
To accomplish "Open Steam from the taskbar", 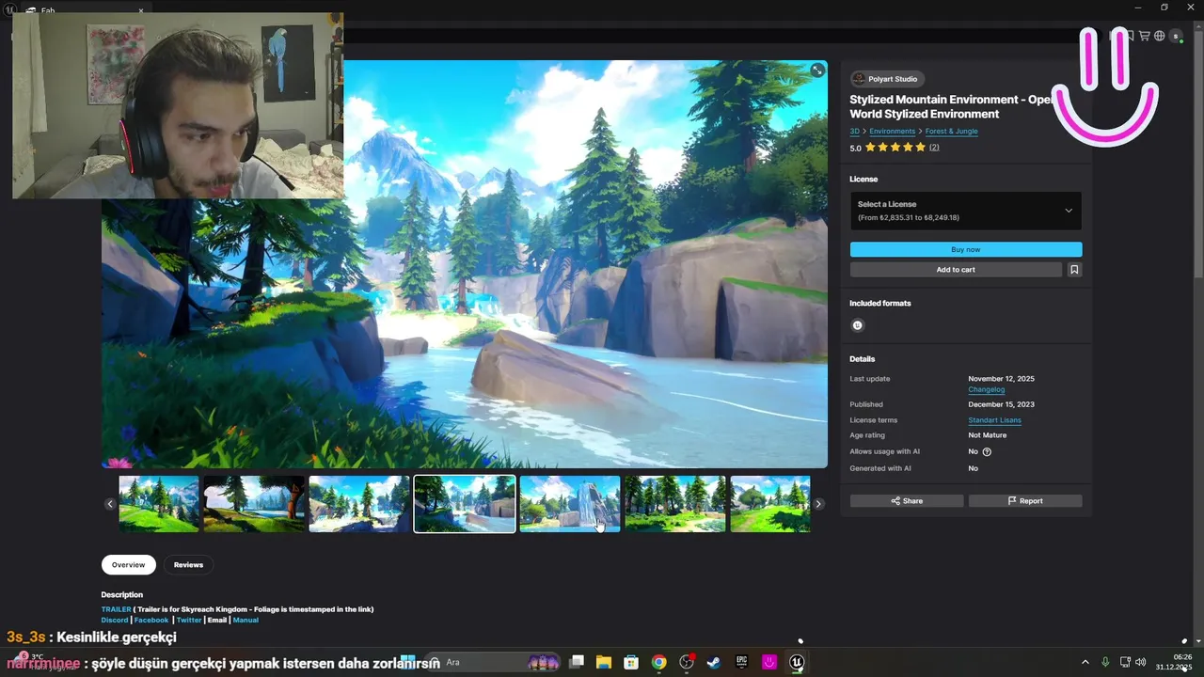I will (x=714, y=662).
